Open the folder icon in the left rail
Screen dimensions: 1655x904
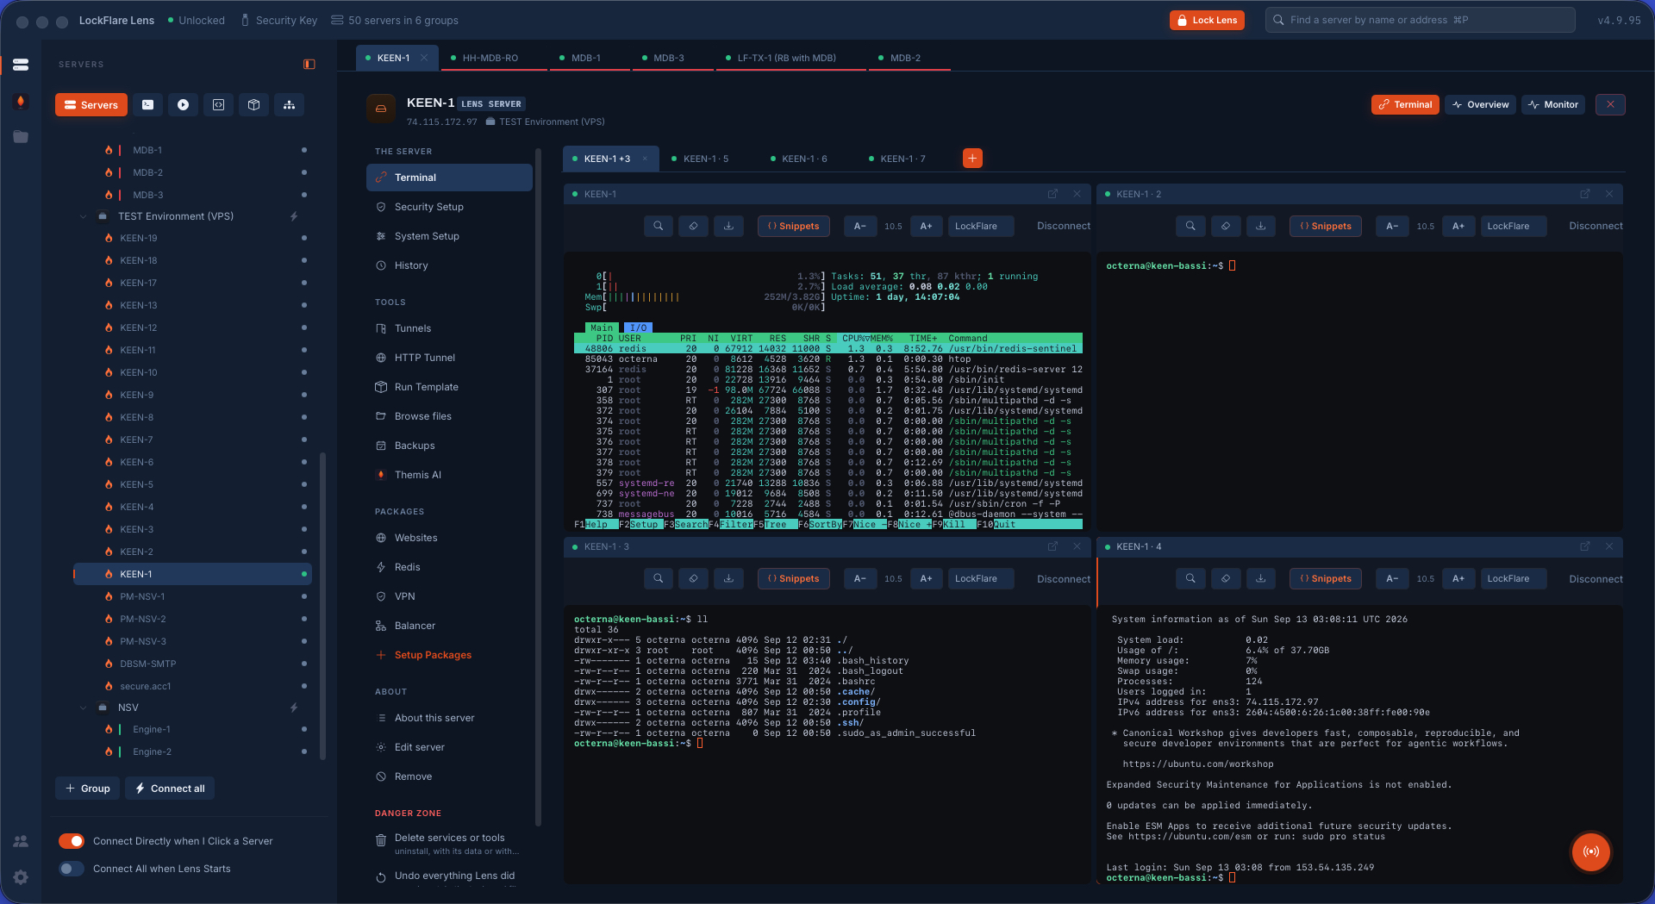coord(21,136)
